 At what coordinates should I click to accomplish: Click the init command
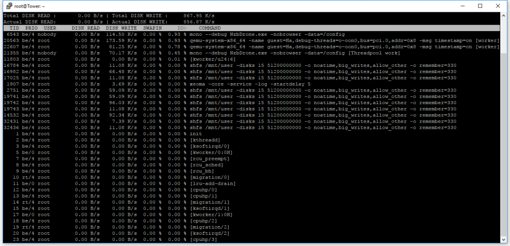[195, 134]
